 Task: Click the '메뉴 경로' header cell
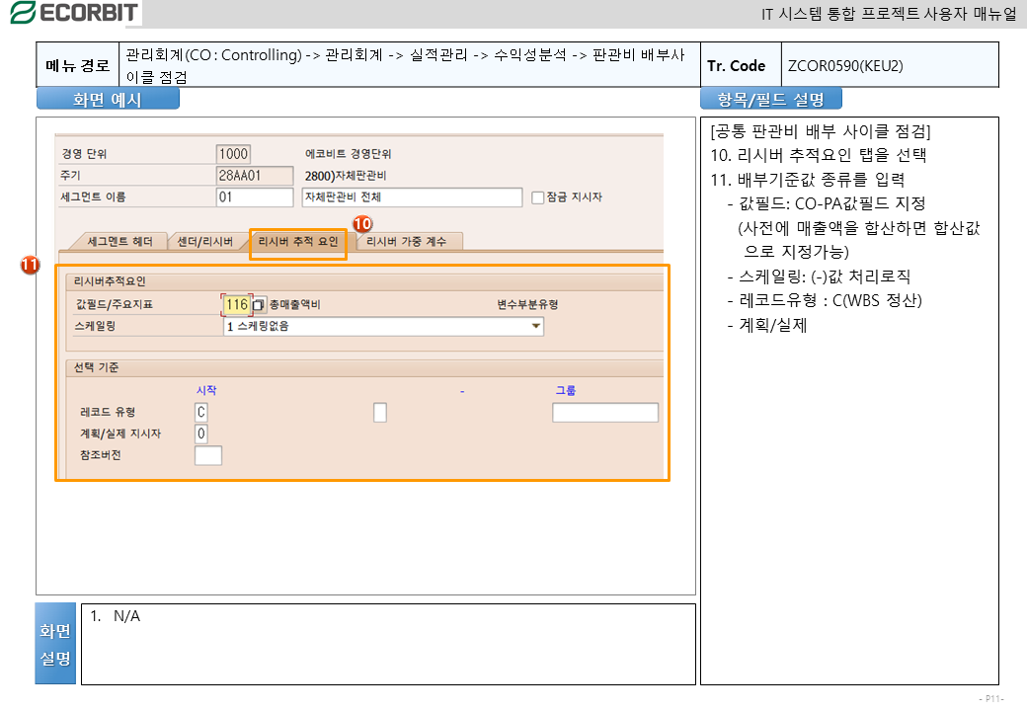coord(78,65)
